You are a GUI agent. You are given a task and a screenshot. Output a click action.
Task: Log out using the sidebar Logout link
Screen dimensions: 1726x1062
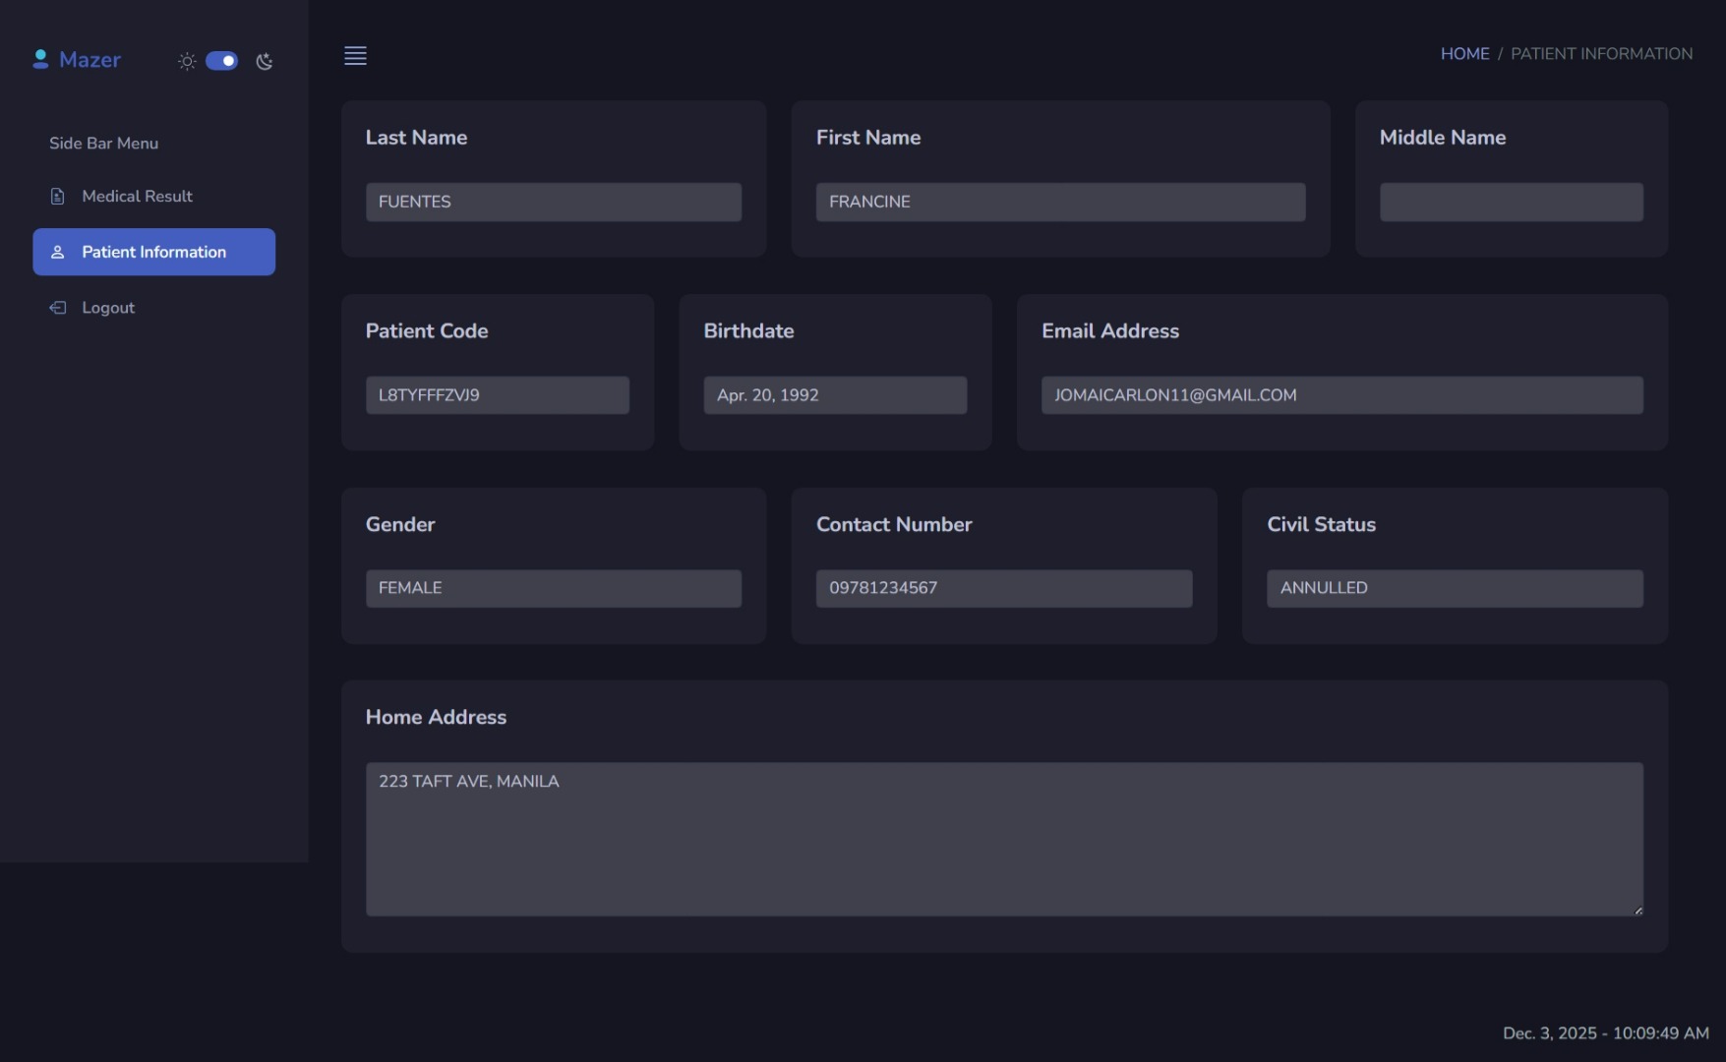click(108, 308)
